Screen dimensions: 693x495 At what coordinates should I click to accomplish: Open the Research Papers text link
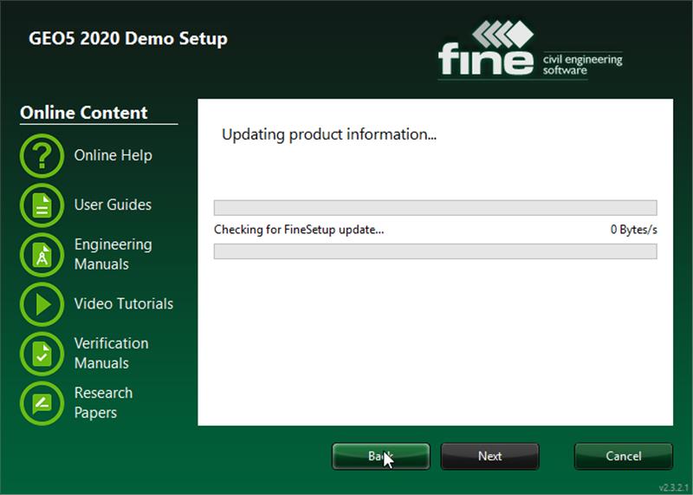103,402
